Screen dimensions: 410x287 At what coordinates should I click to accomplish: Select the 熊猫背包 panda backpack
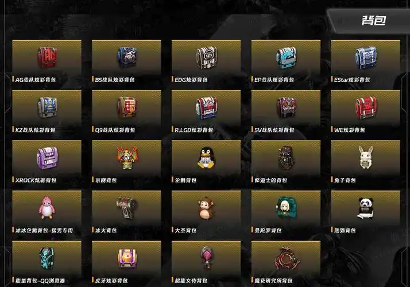365,208
